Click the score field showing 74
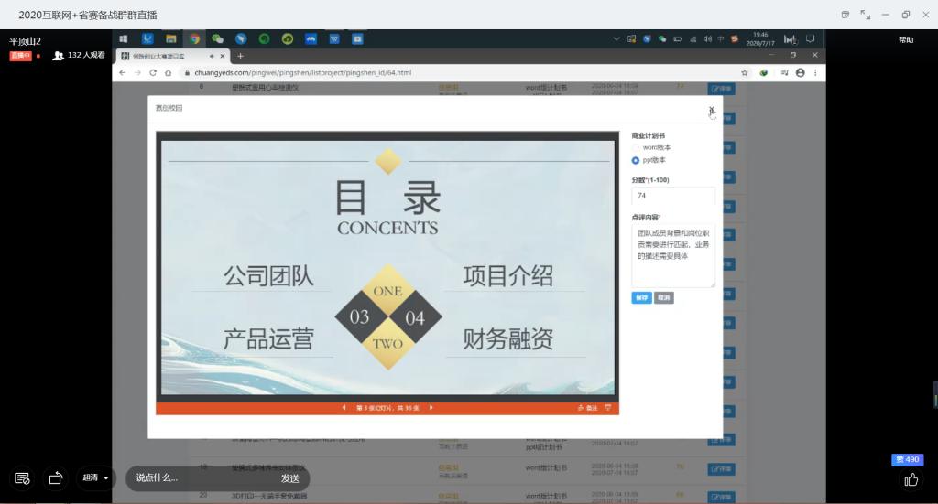 [x=673, y=196]
